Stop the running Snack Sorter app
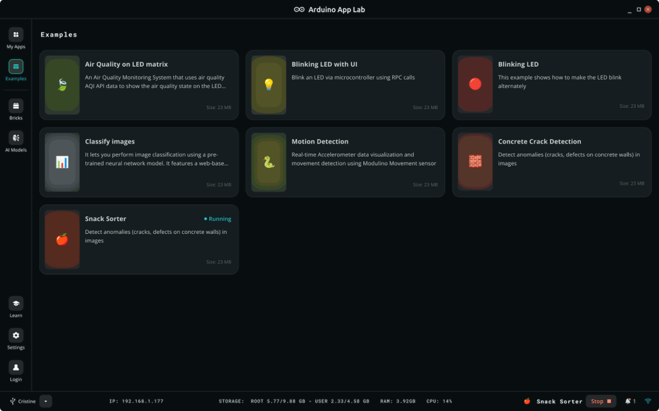Image resolution: width=659 pixels, height=411 pixels. click(601, 401)
